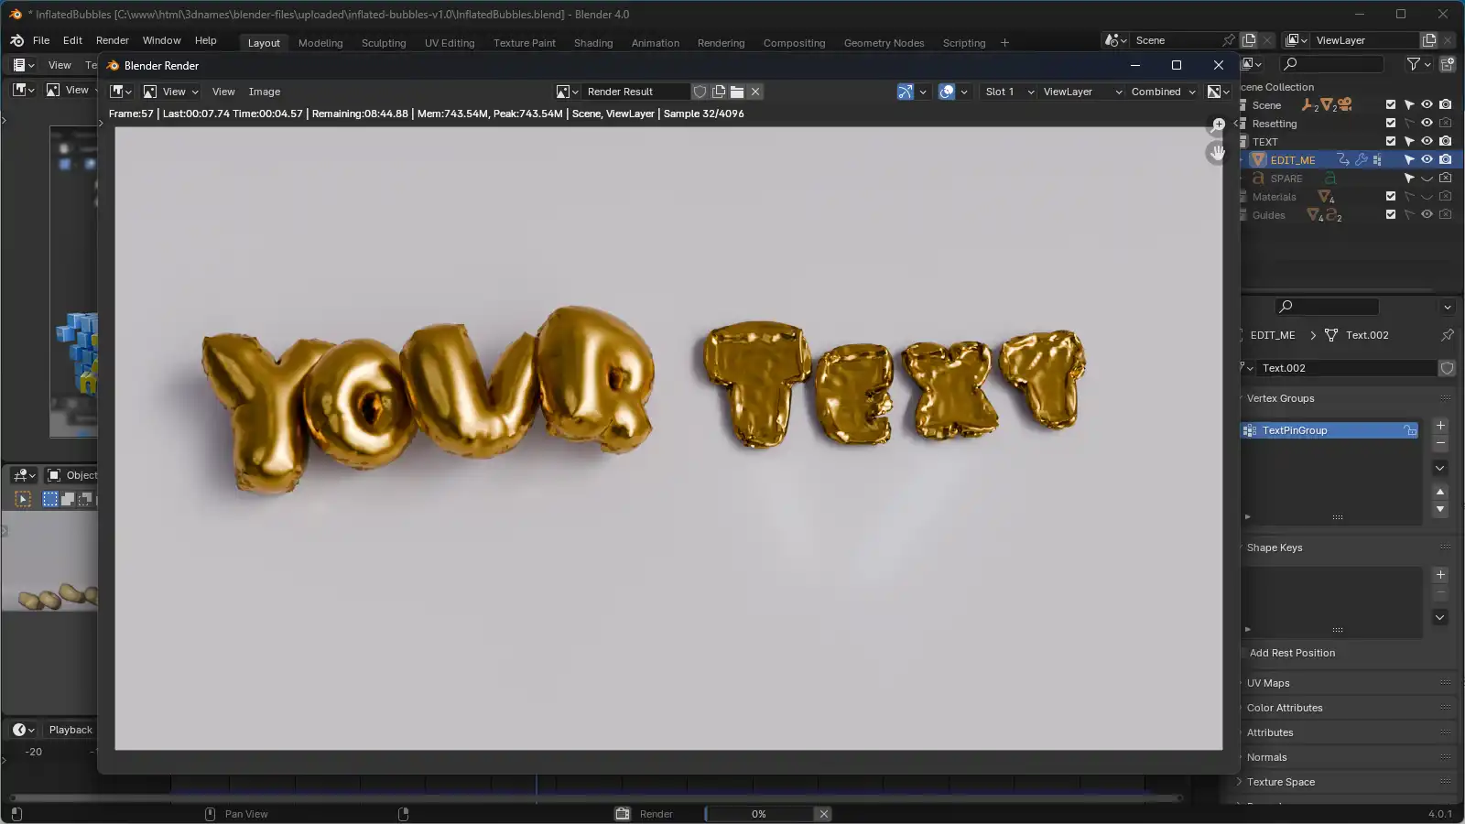Image resolution: width=1465 pixels, height=824 pixels.
Task: Expand the Texture Space panel
Action: click(x=1280, y=782)
